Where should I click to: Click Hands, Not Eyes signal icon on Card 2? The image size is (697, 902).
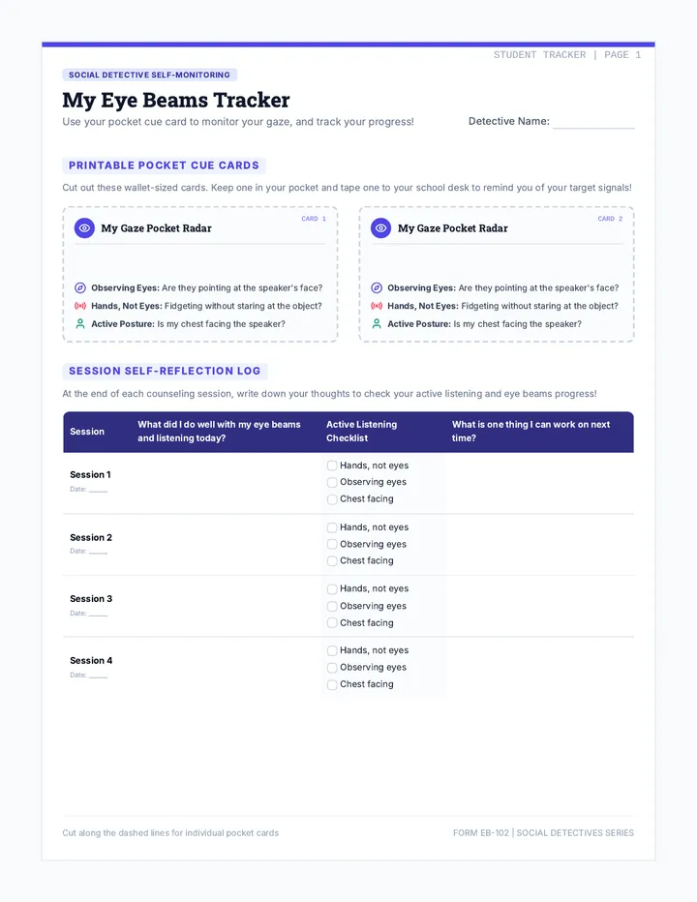(x=377, y=306)
